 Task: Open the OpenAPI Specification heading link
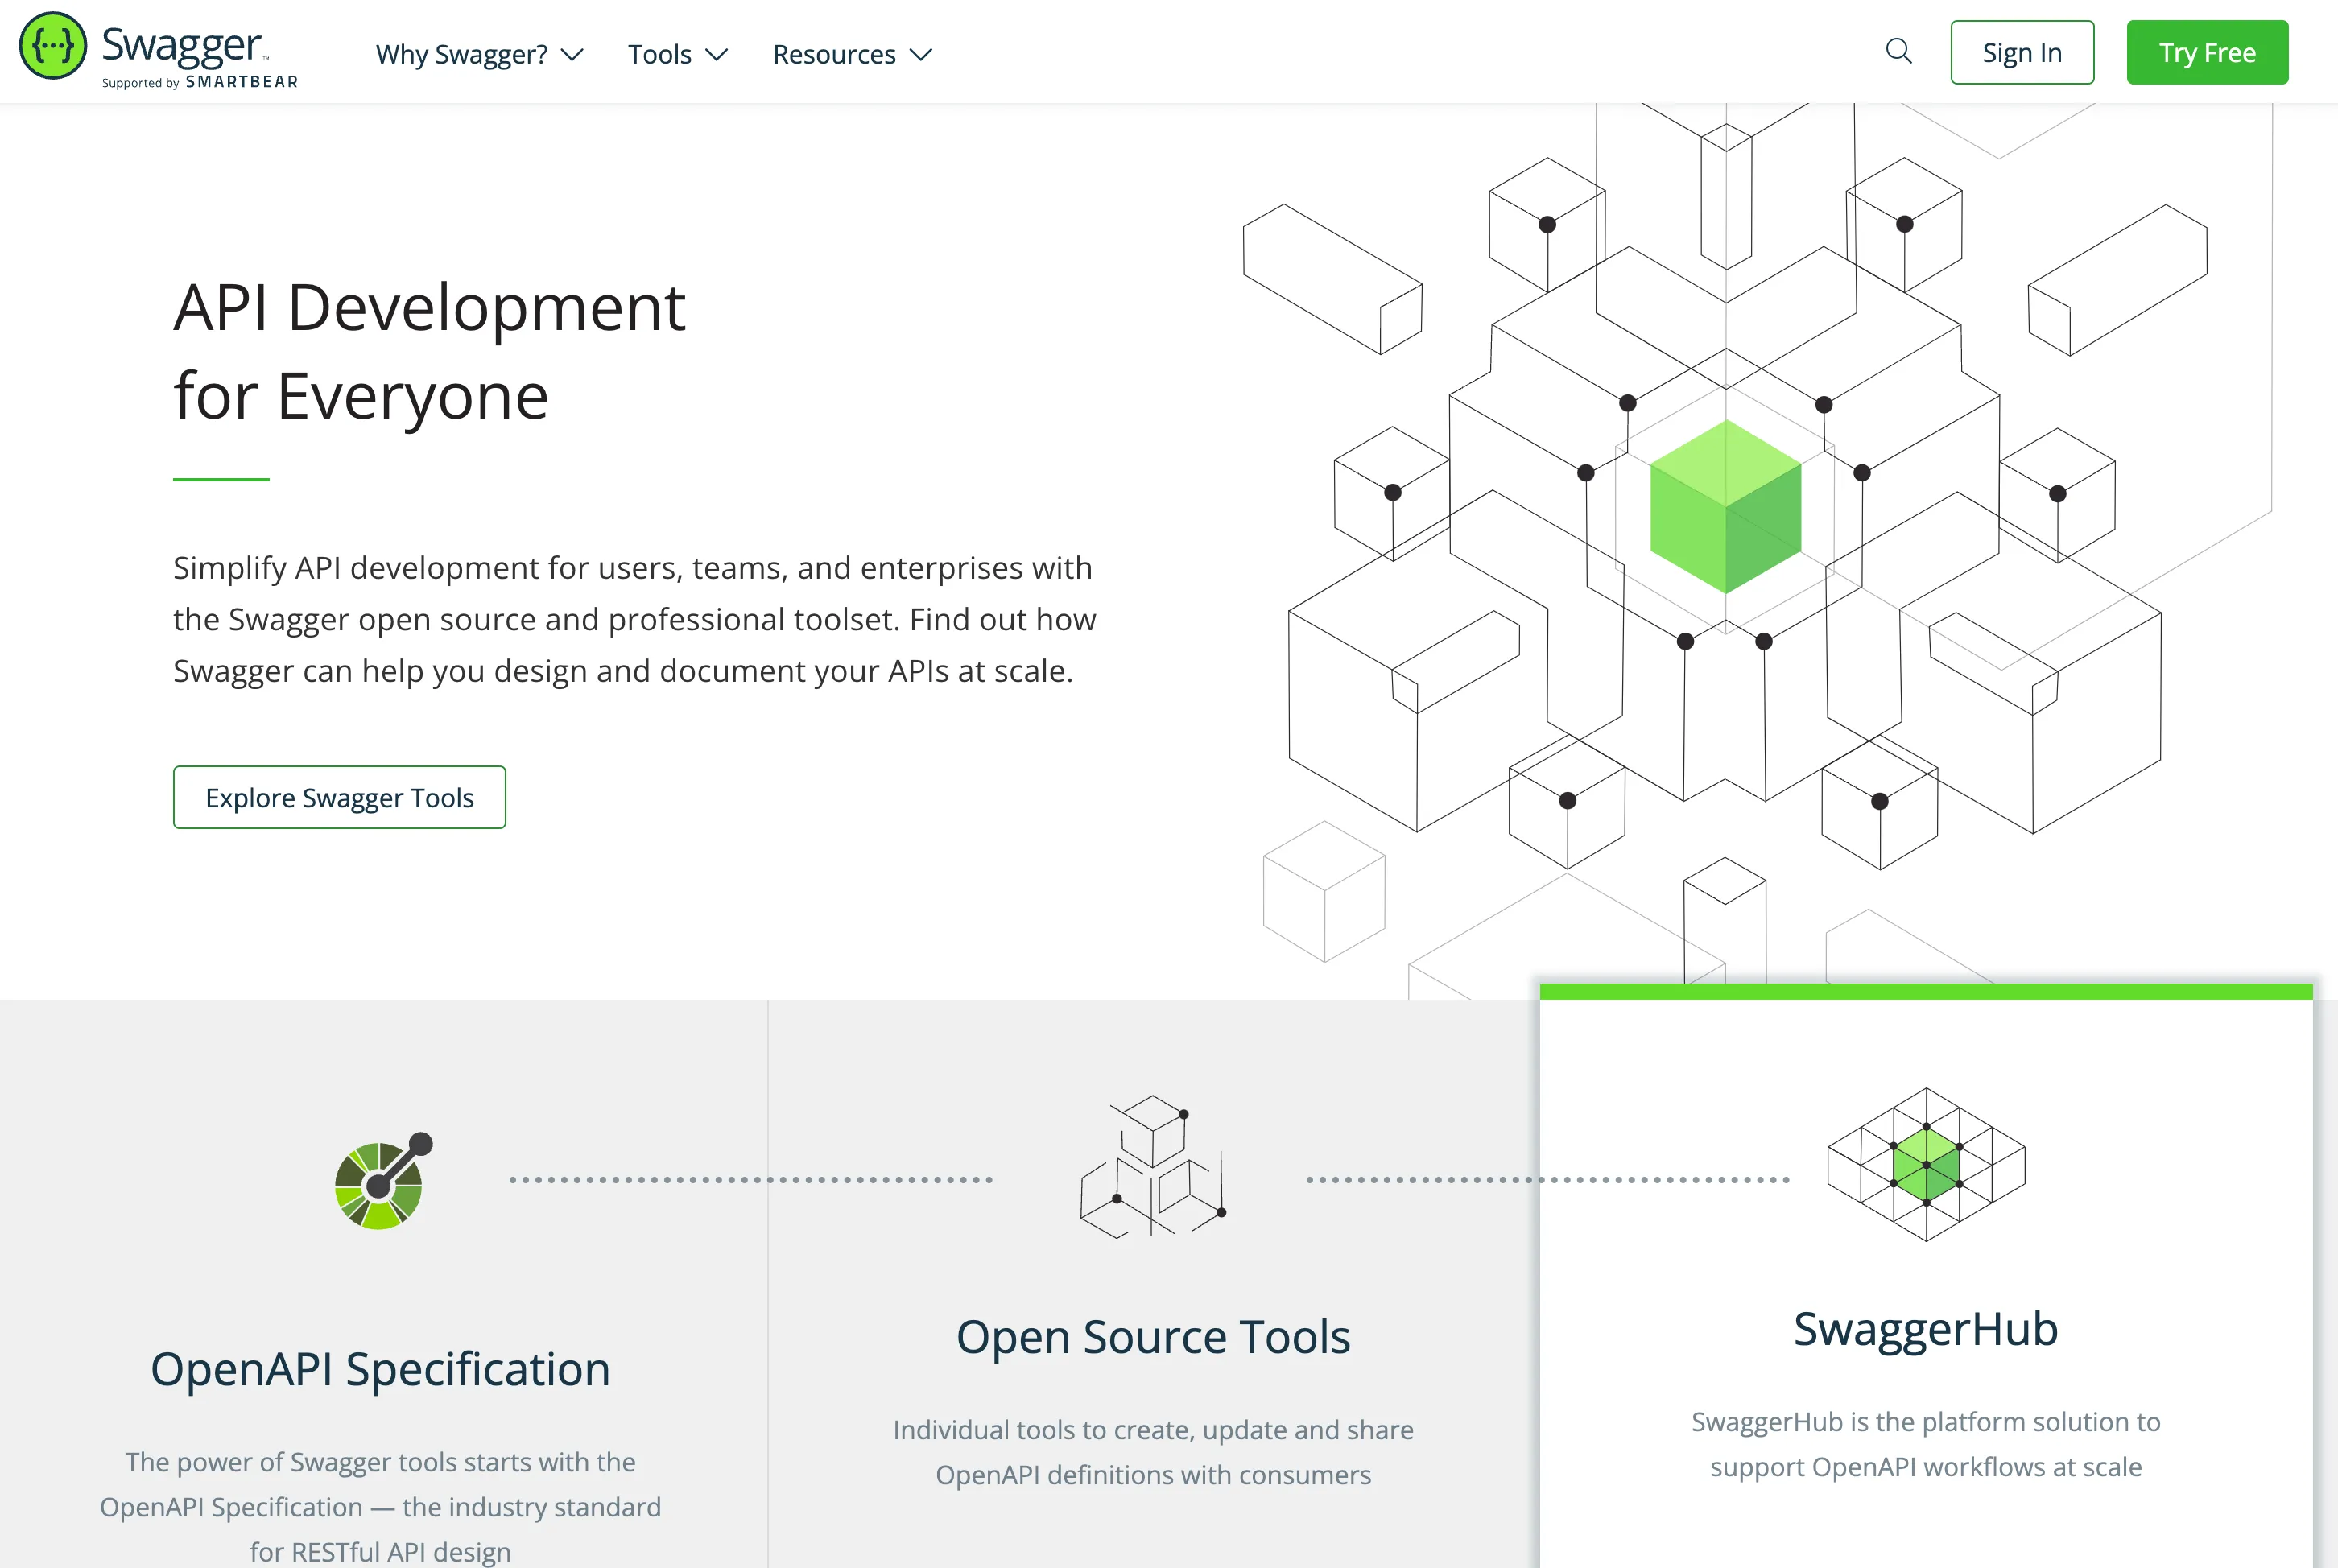pos(380,1369)
